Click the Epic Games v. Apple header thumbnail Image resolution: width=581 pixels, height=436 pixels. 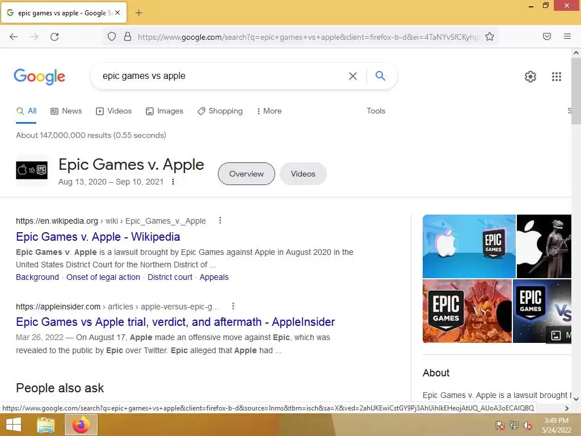32,170
